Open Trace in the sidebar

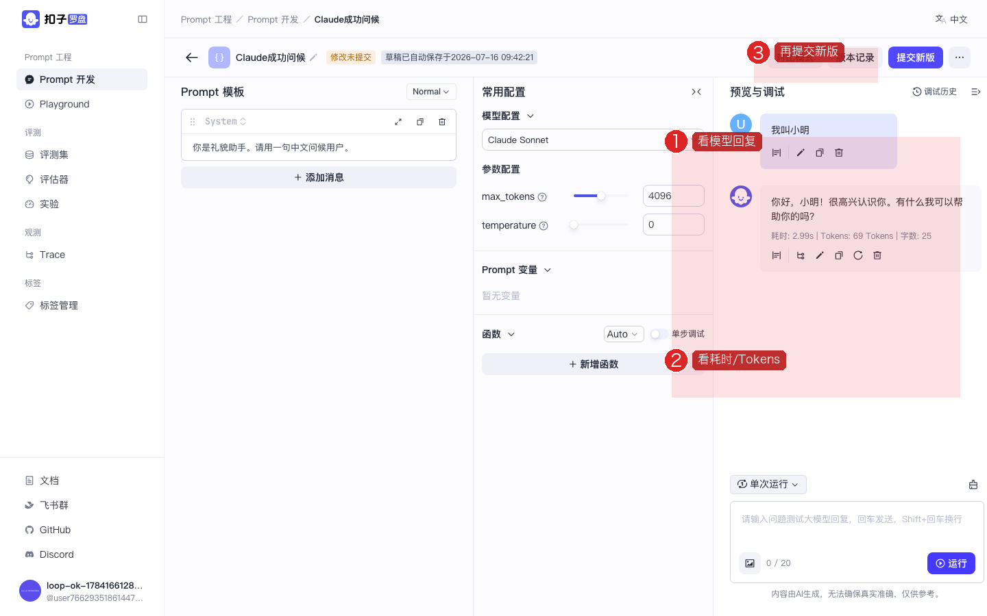82,255
